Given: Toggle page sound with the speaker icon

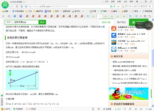Looking at the screenshot, I should 141,109.
